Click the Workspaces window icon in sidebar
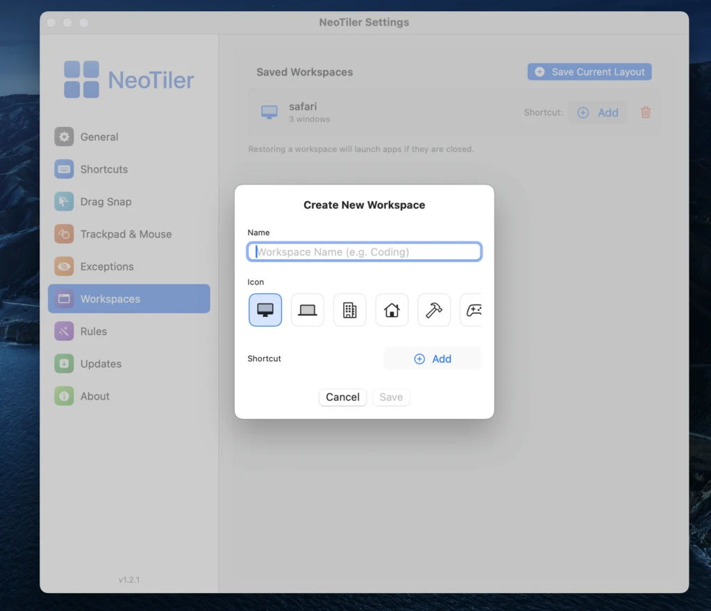Screen dimensions: 711x611 click(64, 299)
